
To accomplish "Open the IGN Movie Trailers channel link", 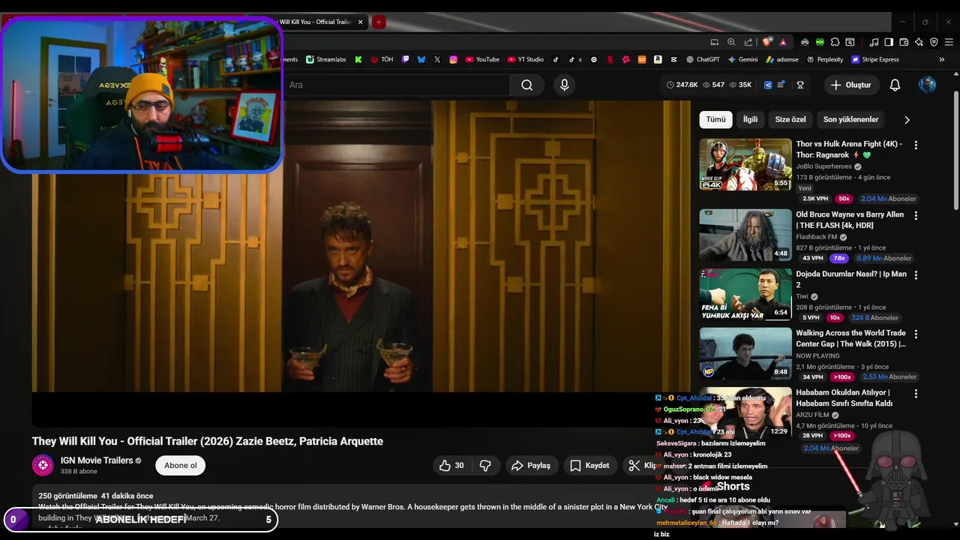I will (97, 460).
